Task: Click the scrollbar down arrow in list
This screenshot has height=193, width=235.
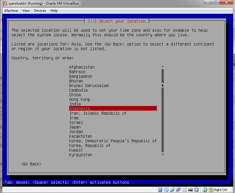Action: coord(163,154)
